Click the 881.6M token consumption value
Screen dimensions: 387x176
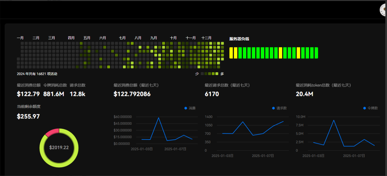54,94
